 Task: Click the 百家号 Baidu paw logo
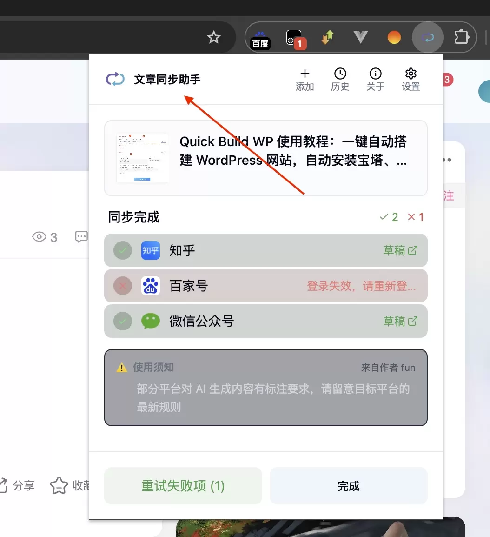(151, 286)
